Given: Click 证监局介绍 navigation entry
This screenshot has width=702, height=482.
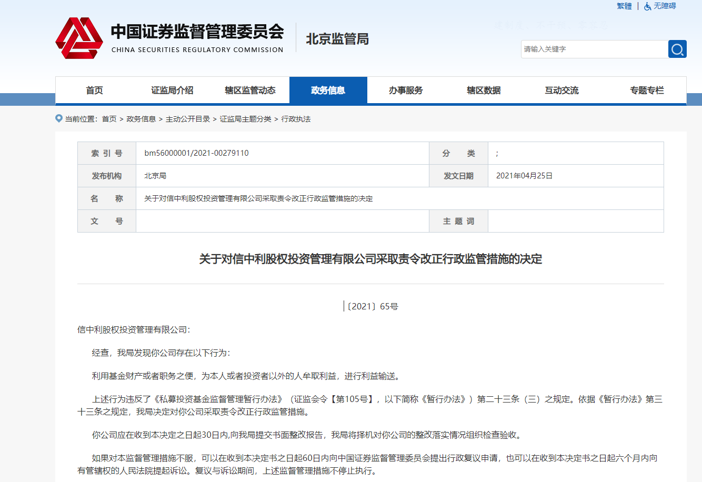Looking at the screenshot, I should pos(172,90).
